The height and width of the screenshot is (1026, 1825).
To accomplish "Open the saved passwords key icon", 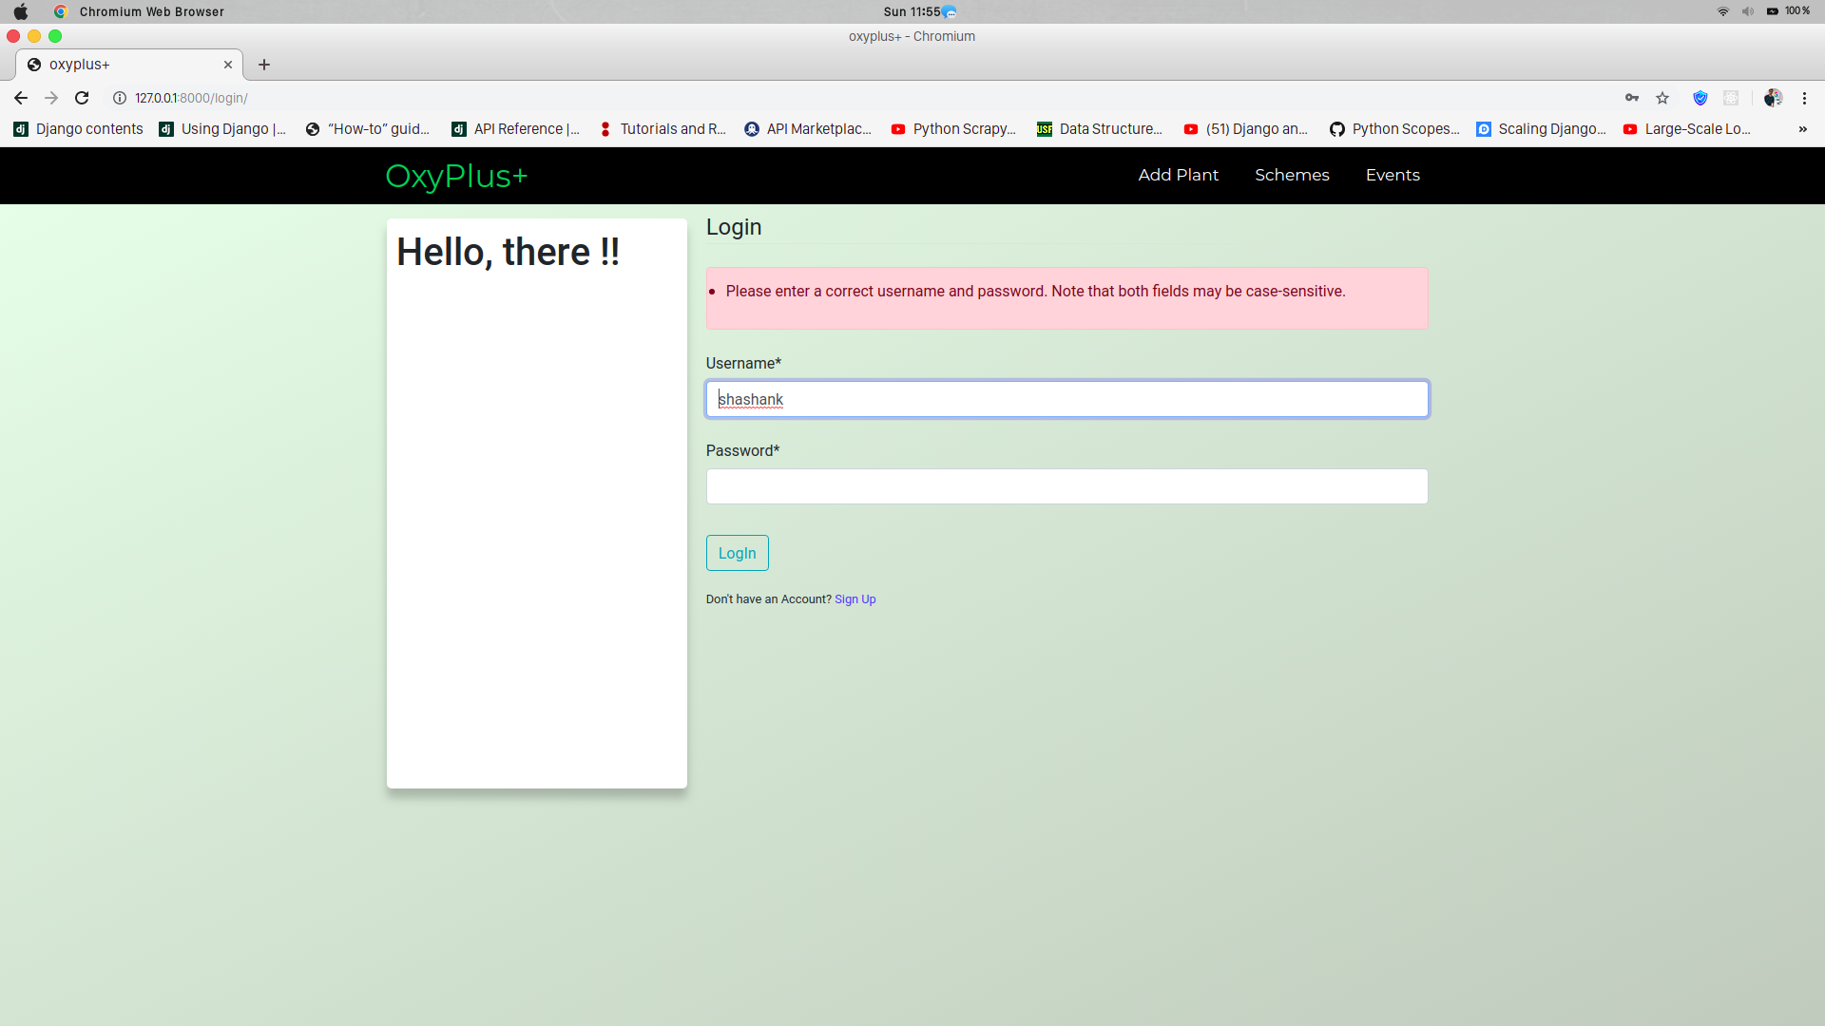I will (1632, 98).
